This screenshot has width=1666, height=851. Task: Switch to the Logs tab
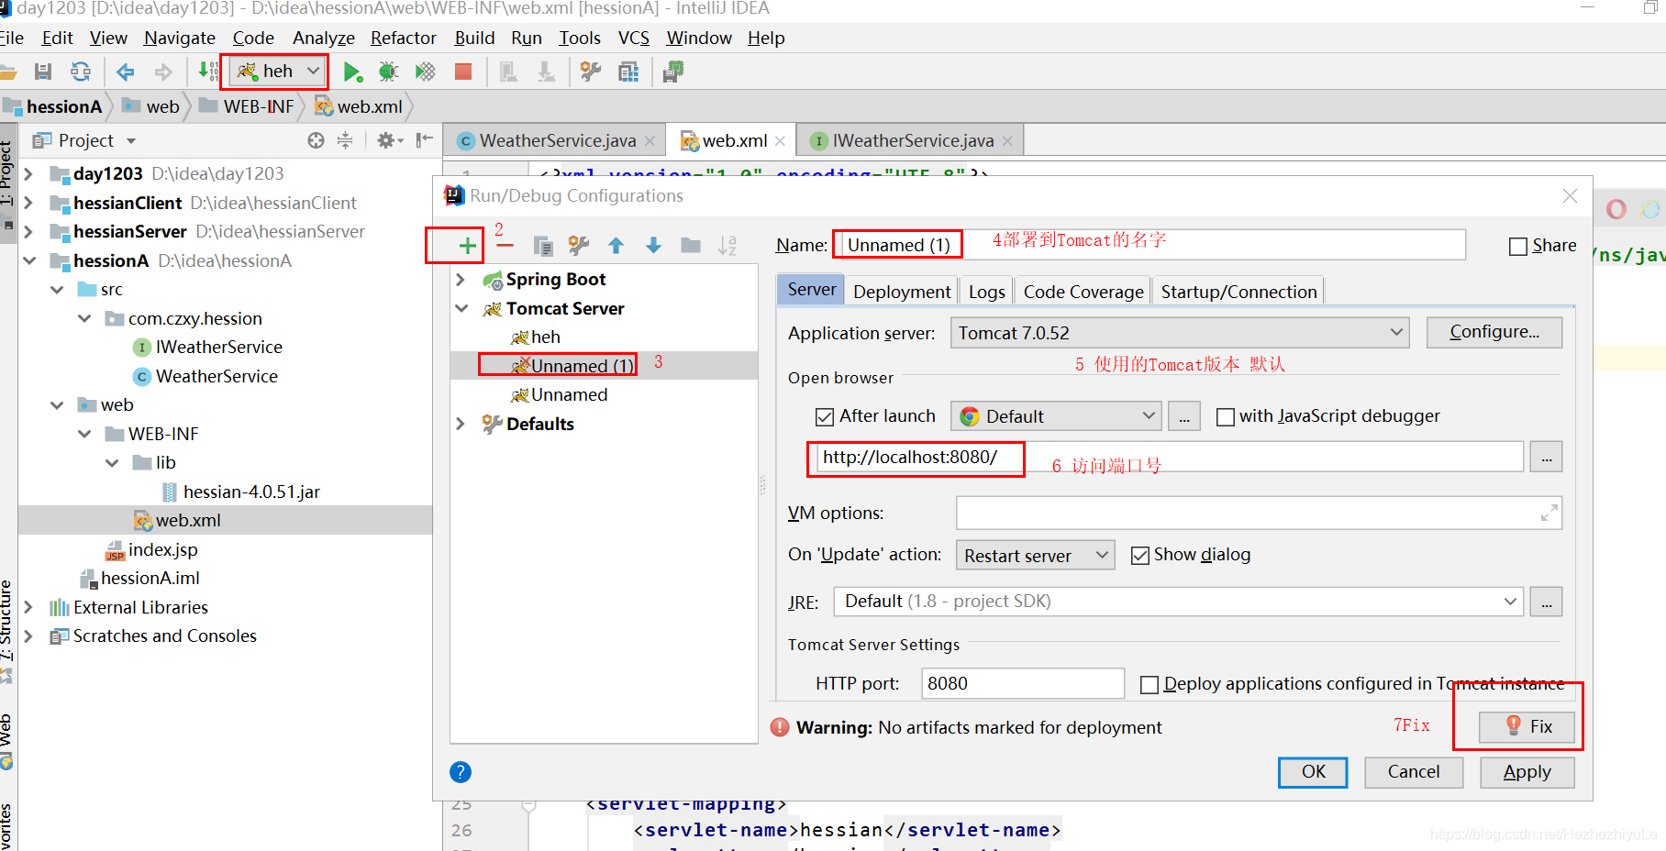pyautogui.click(x=986, y=292)
